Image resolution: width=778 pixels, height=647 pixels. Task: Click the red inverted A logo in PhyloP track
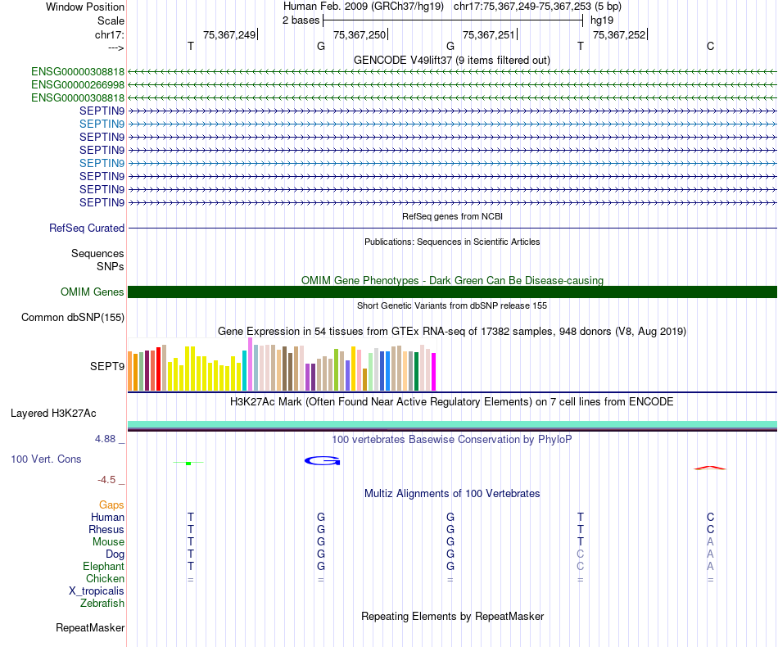(x=709, y=468)
